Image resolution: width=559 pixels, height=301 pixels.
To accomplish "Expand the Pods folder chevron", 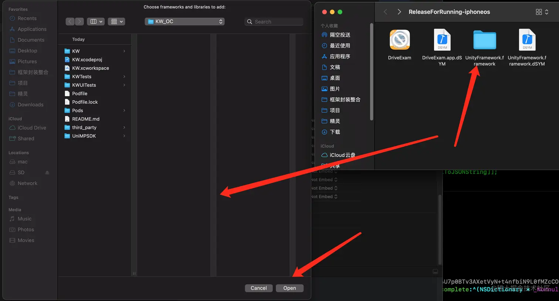I will (x=124, y=111).
